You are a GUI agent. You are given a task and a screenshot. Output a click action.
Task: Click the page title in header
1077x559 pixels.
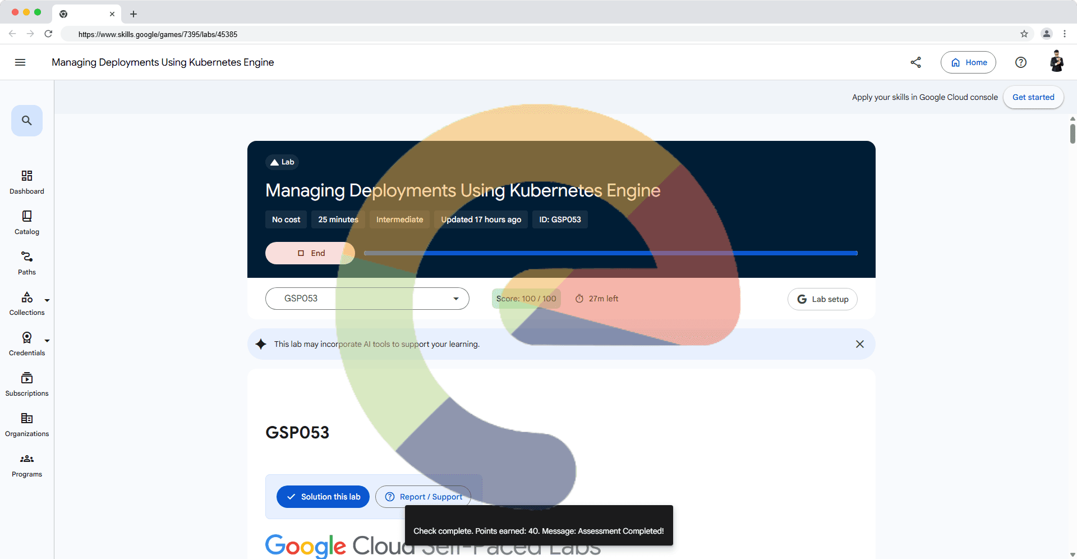tap(163, 62)
